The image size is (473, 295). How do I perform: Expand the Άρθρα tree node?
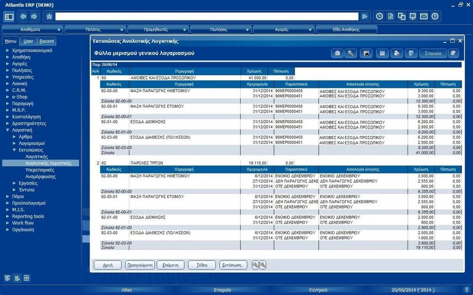tap(14, 137)
